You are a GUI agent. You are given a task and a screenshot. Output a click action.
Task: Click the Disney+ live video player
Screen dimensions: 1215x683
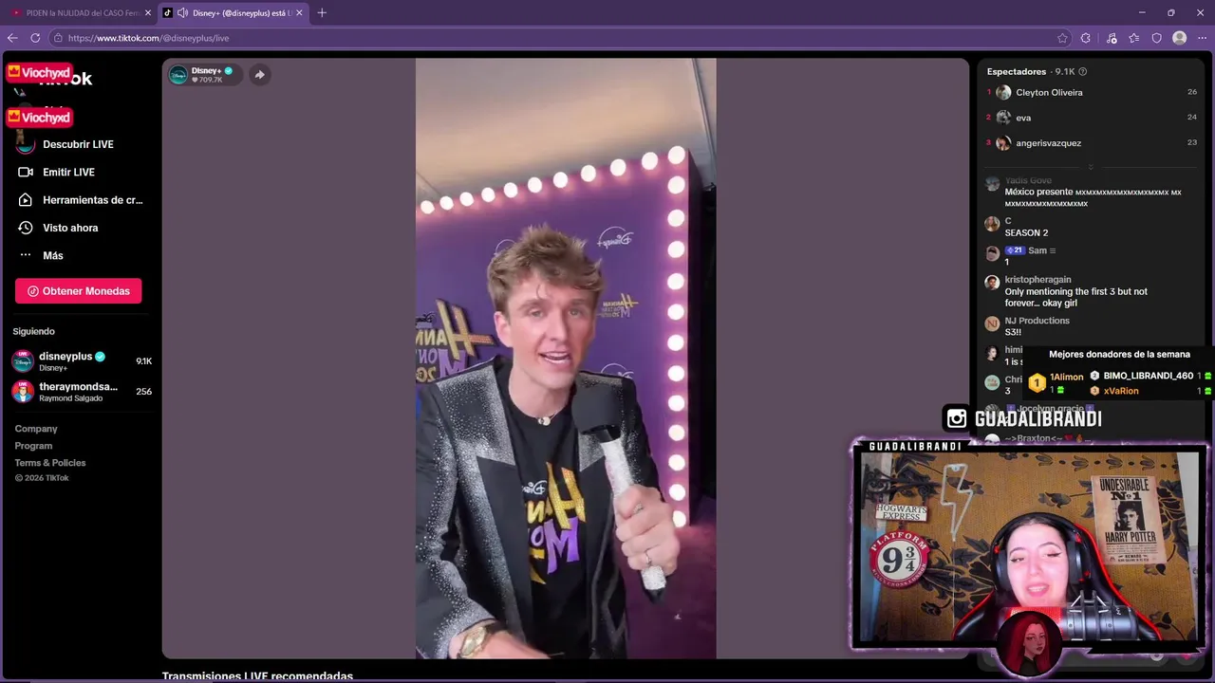coord(566,359)
